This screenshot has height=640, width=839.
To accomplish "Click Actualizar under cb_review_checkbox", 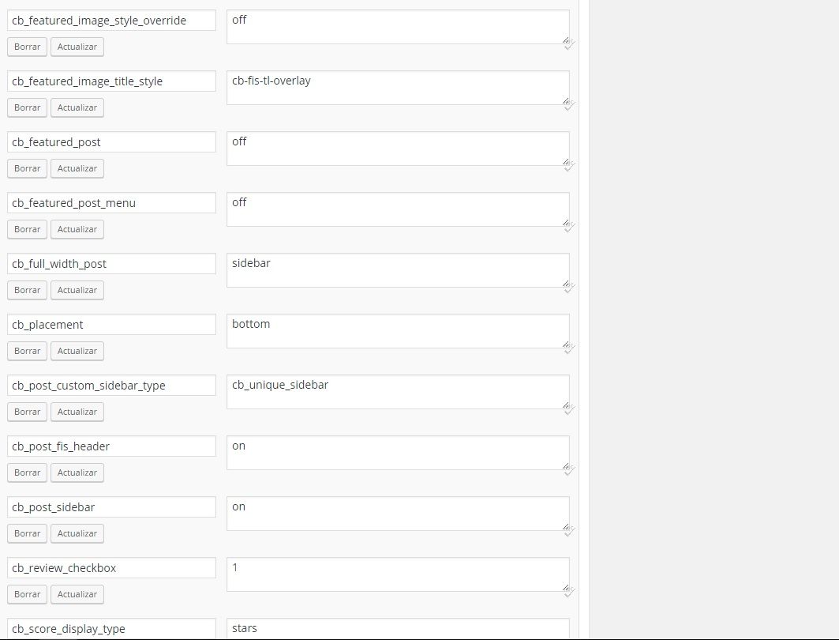I will [x=77, y=594].
